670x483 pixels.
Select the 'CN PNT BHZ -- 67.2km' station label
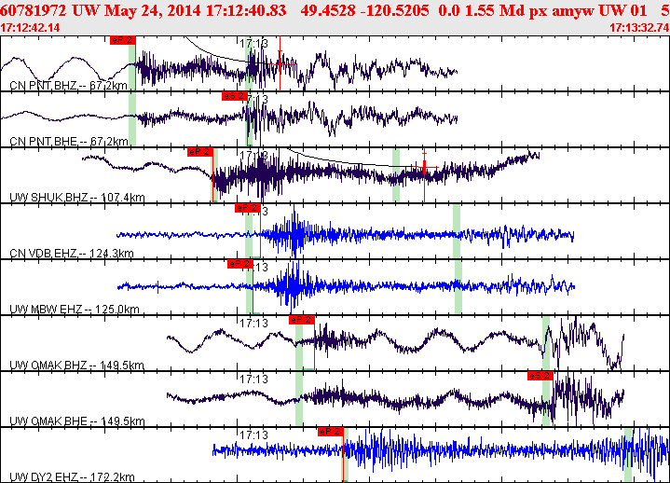pyautogui.click(x=68, y=86)
